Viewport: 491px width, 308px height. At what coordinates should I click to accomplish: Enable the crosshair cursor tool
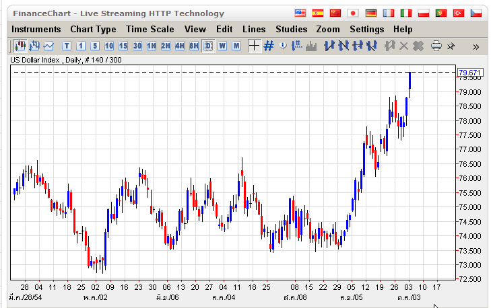point(254,46)
